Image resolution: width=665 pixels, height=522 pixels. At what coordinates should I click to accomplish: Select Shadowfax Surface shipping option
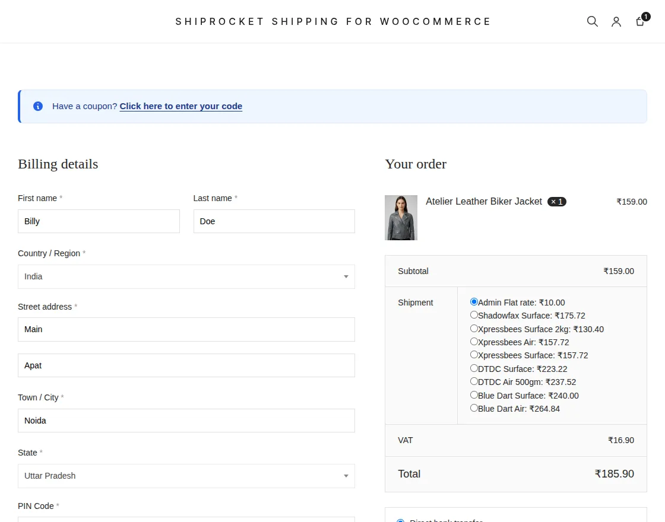(x=474, y=315)
